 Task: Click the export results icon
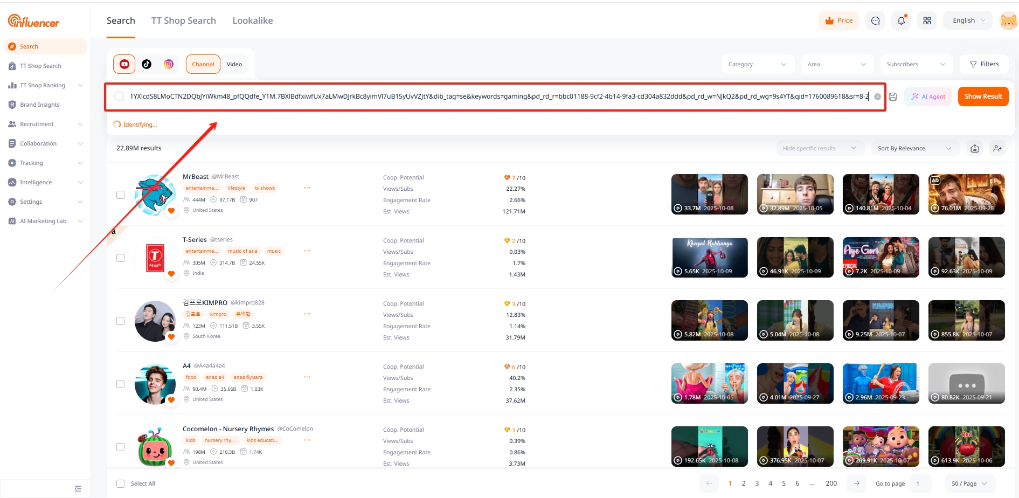[975, 148]
